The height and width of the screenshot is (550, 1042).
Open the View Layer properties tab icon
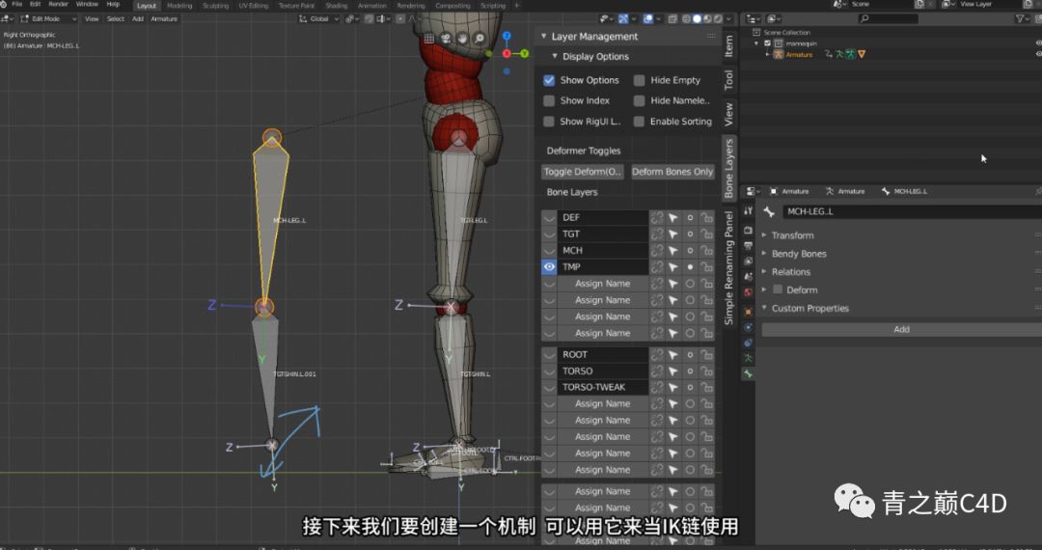coord(749,261)
